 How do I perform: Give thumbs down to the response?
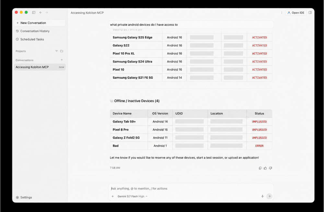pos(270,168)
